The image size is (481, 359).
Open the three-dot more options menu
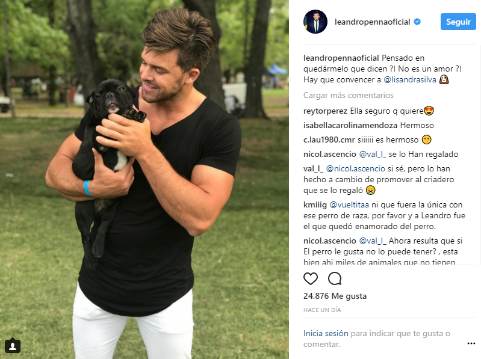471,343
